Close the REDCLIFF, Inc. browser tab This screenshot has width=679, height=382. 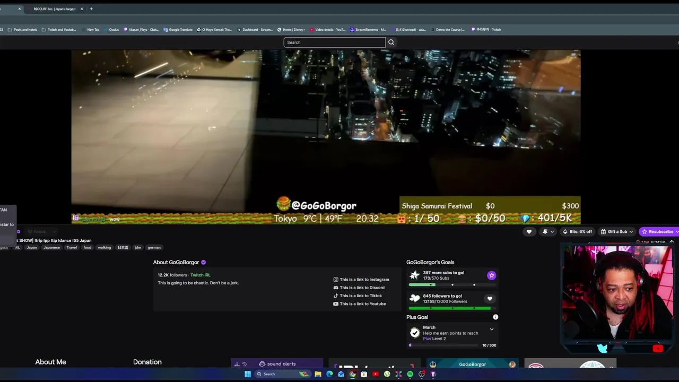[82, 9]
